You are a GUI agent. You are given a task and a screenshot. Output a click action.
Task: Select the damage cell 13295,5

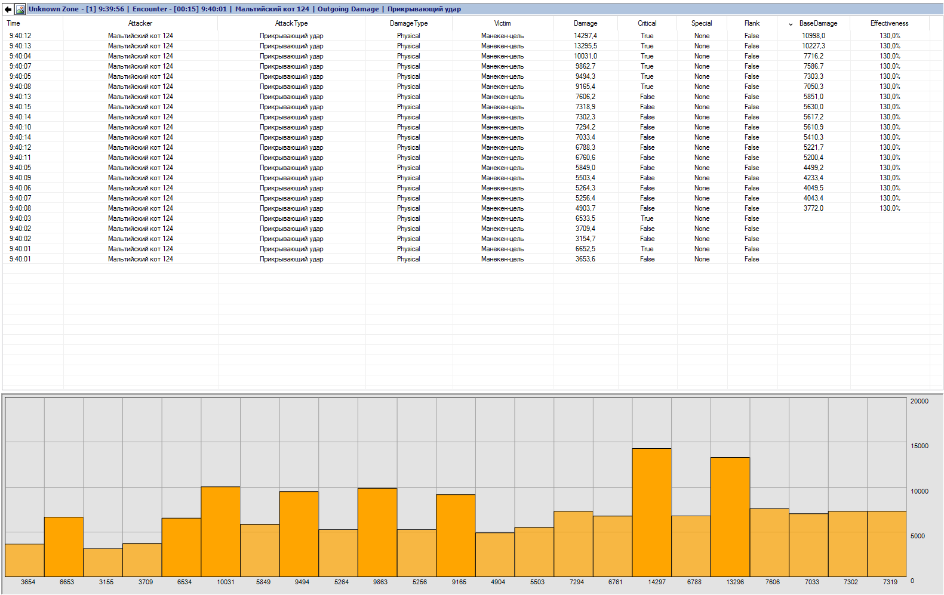585,46
